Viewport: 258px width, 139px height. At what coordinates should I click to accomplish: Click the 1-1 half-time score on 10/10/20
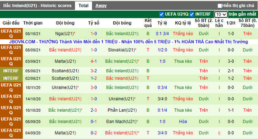pos(231,110)
